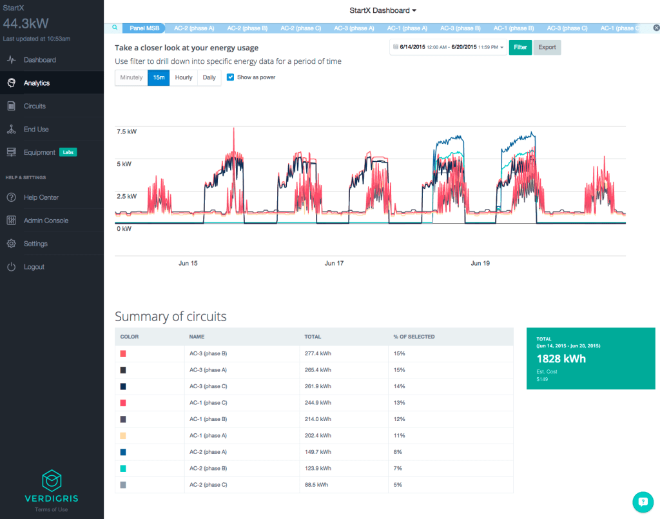Open Help Center question mark icon
Viewport: 660px width, 519px height.
point(11,197)
